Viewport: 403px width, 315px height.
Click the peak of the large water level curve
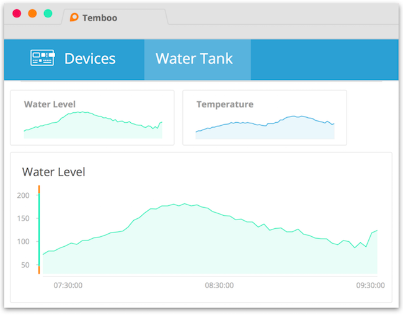pos(184,203)
